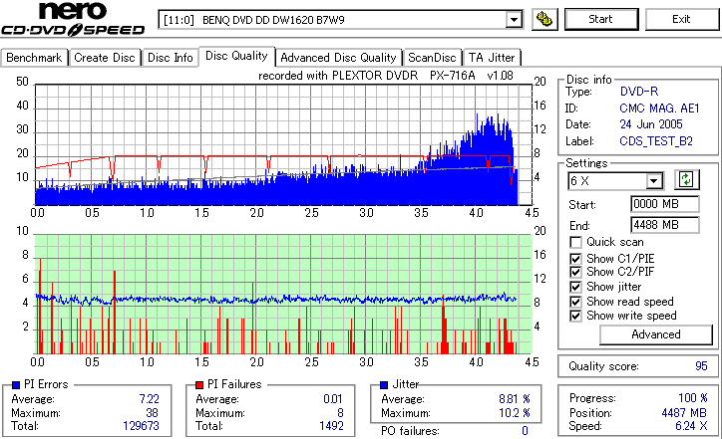
Task: Click the drive options icon beside Start
Action: click(x=544, y=19)
